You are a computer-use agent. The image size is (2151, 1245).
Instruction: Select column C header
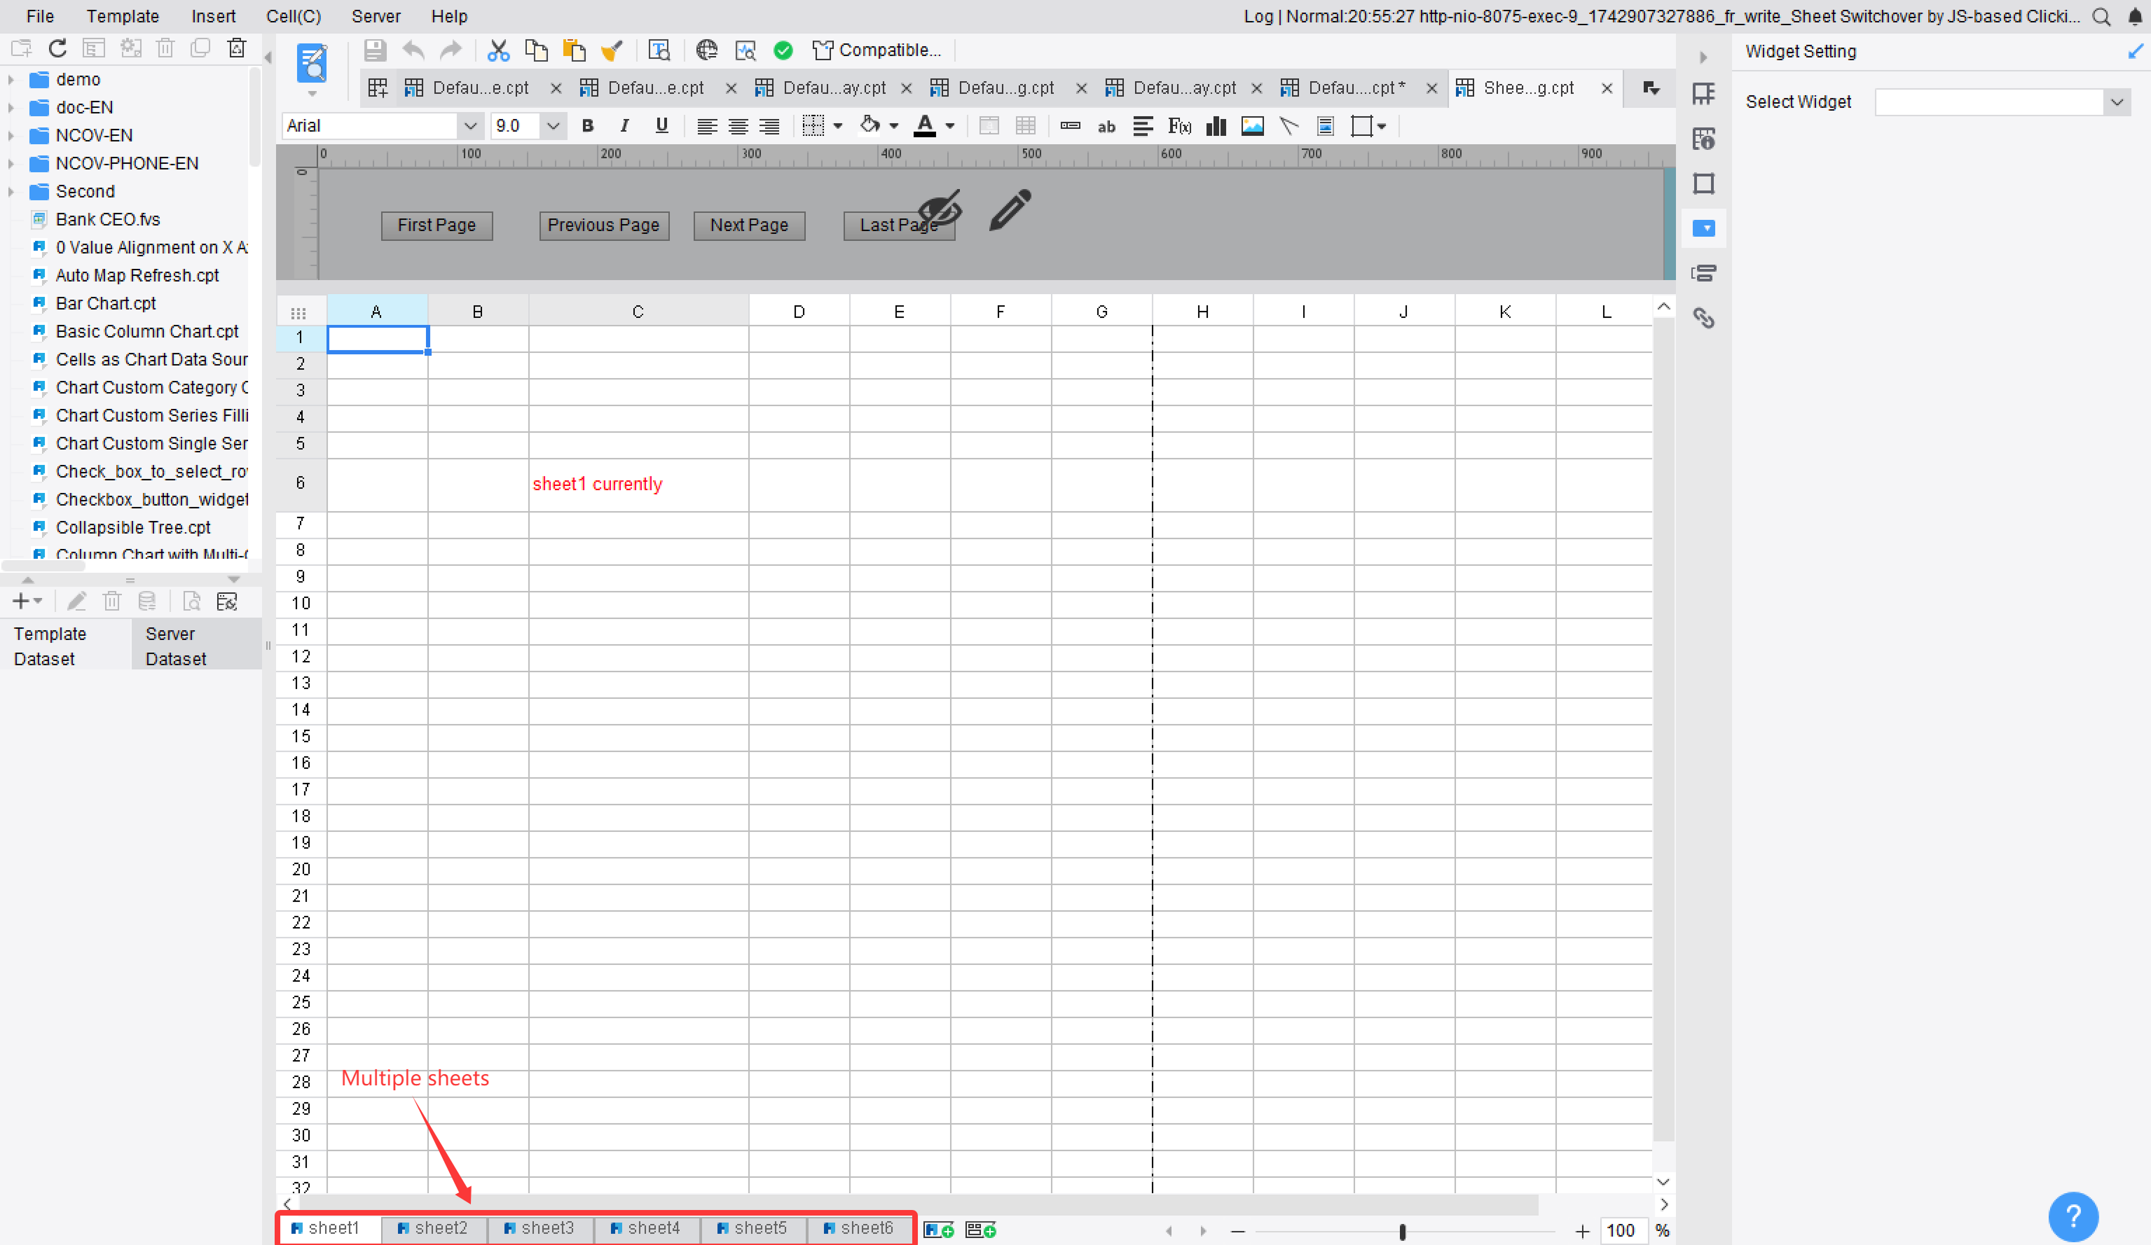(638, 312)
